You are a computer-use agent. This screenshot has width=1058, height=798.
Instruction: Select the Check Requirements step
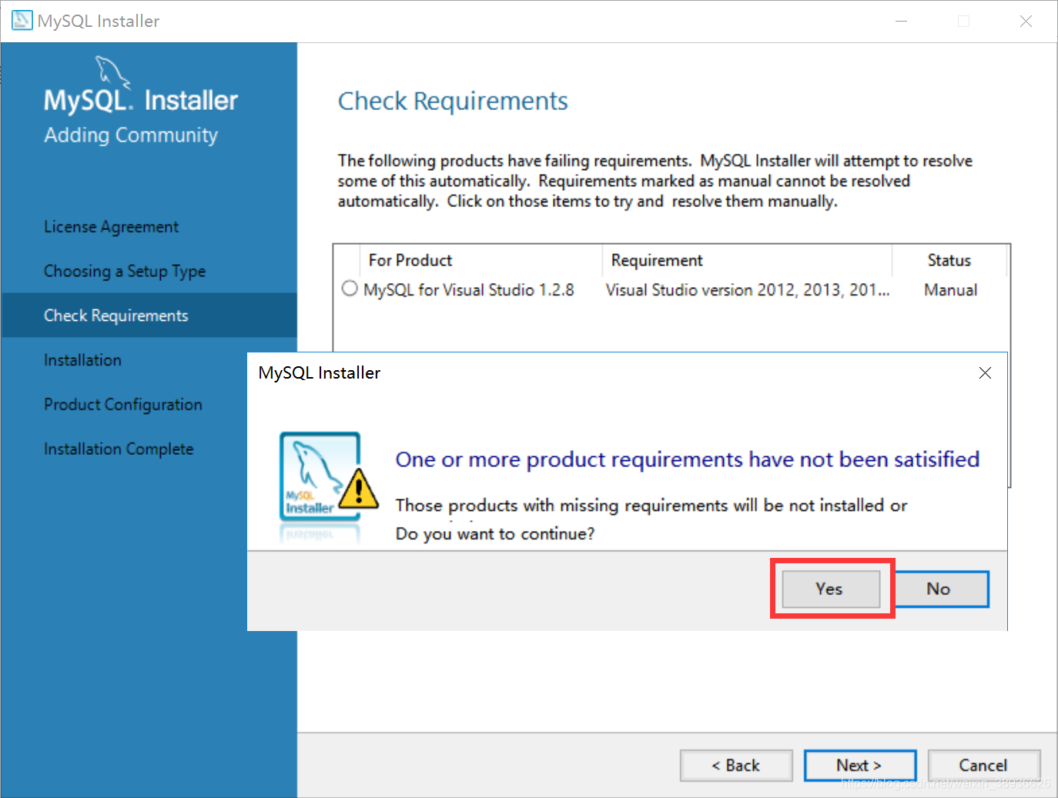coord(149,316)
